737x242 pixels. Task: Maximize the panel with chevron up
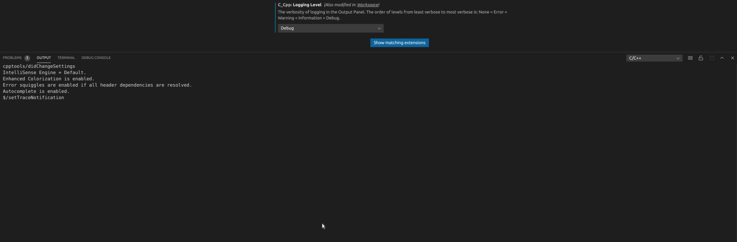722,58
